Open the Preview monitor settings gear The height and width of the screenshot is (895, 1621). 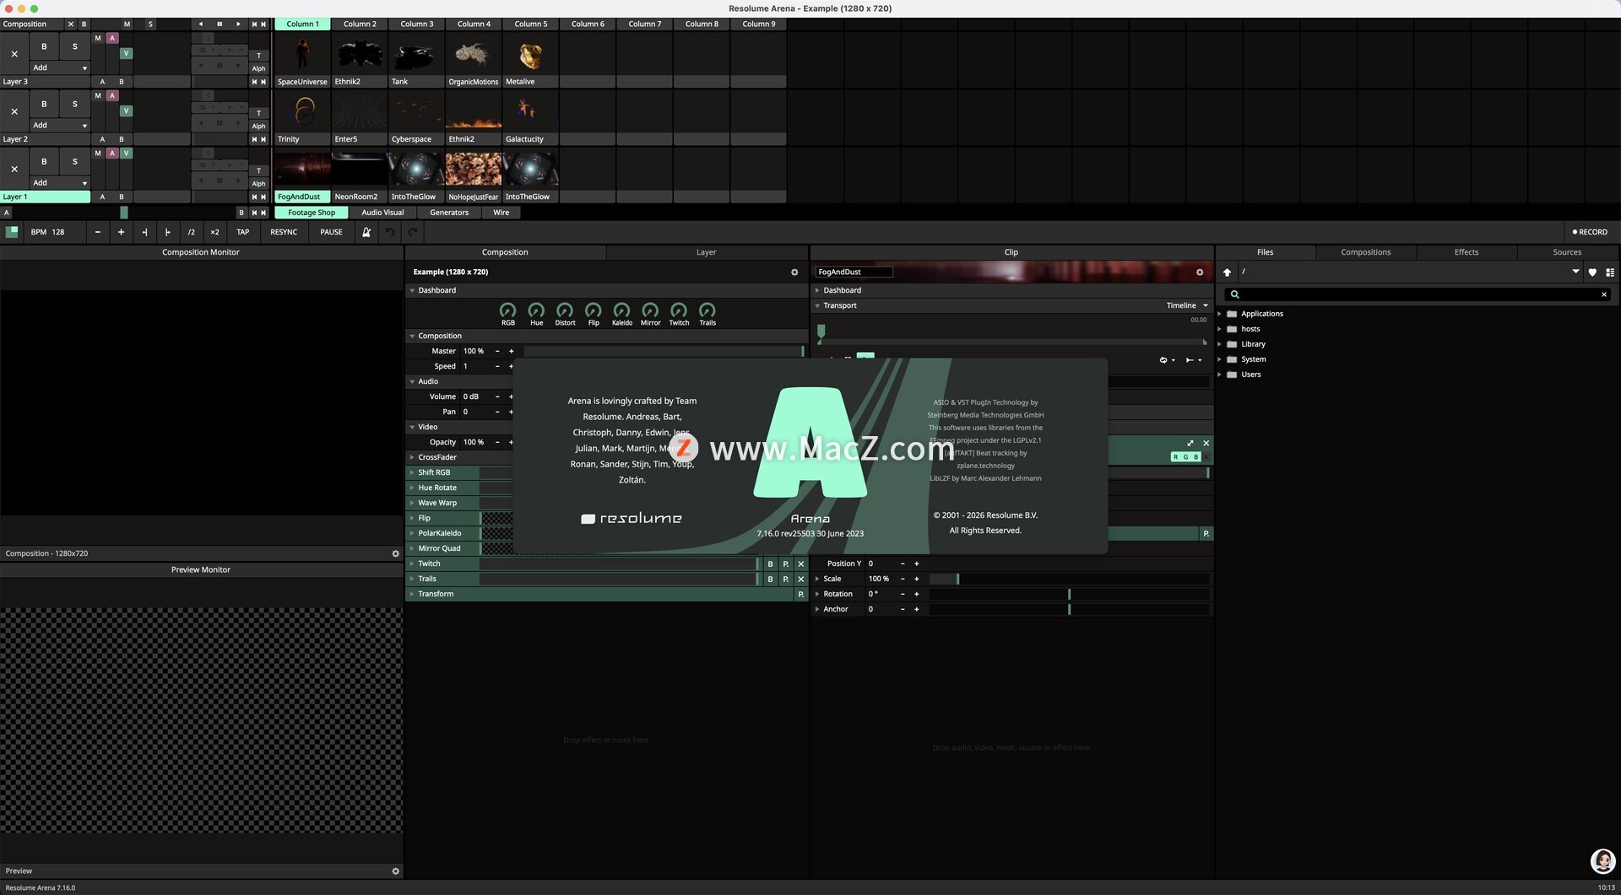tap(395, 871)
